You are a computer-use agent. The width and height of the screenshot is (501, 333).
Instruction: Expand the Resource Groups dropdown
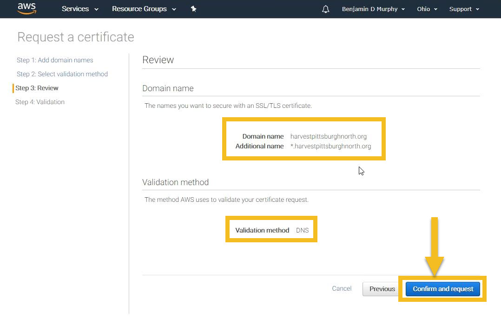point(144,9)
